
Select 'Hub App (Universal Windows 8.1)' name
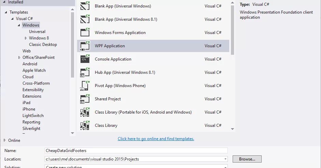coord(125,72)
